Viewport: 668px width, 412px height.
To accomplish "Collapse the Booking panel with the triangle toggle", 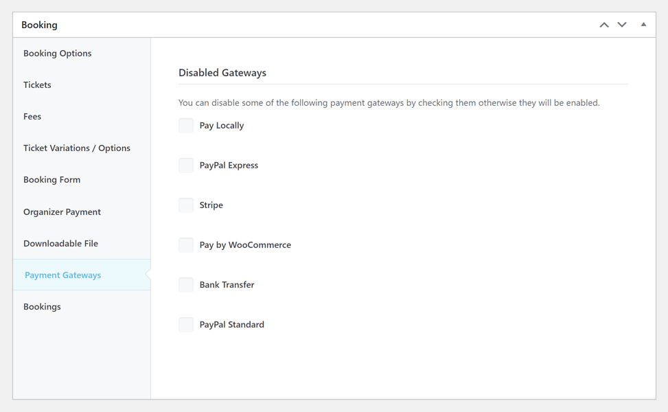I will pyautogui.click(x=643, y=25).
